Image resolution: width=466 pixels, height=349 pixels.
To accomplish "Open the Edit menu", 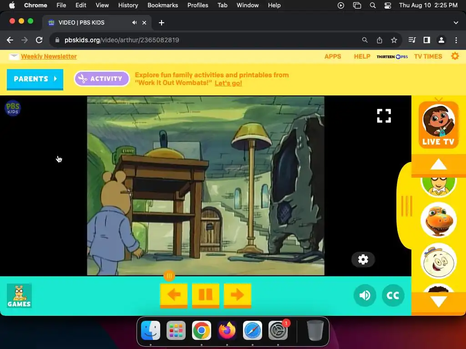I will (81, 5).
